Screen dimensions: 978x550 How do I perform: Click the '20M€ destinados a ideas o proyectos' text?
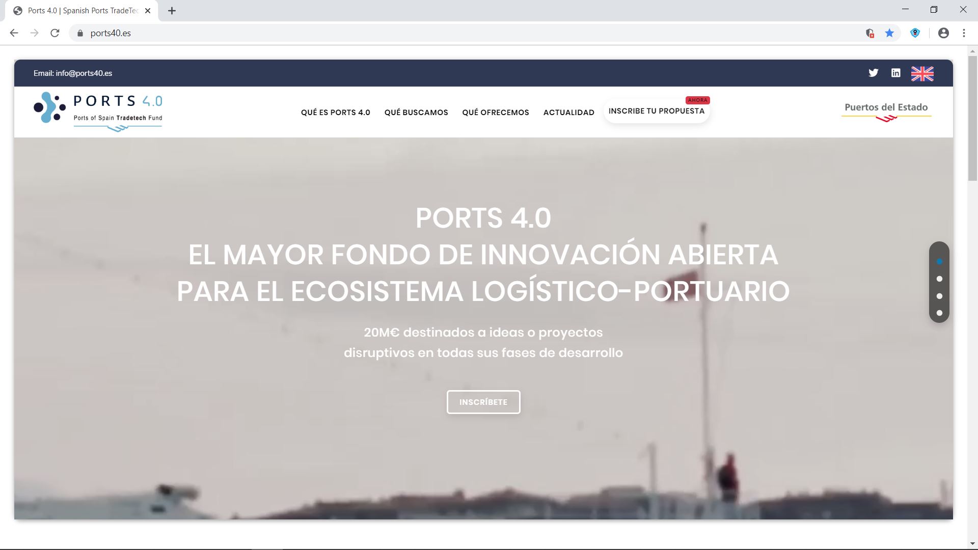pos(483,333)
